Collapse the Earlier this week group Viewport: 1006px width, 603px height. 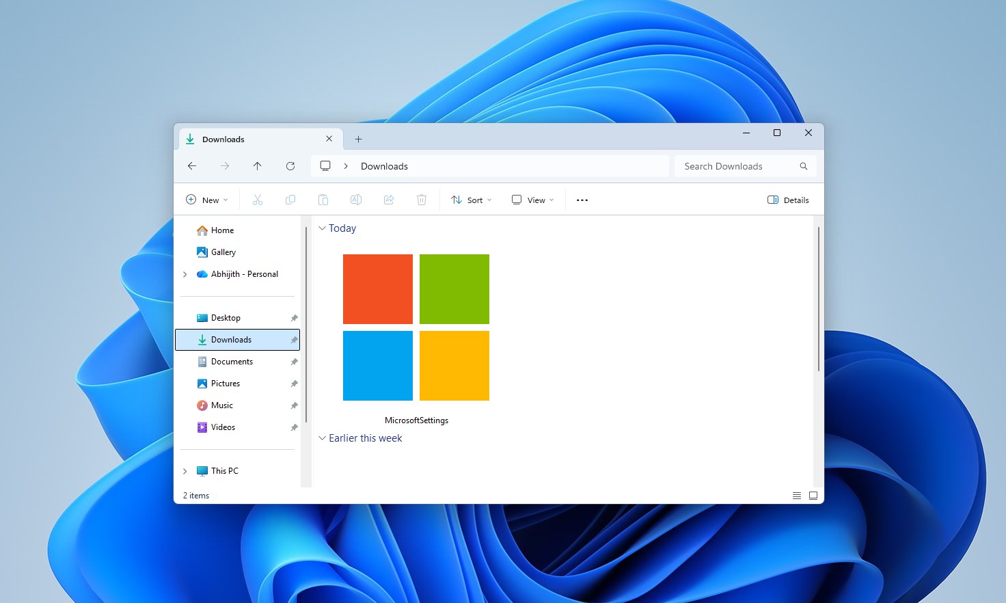point(323,438)
